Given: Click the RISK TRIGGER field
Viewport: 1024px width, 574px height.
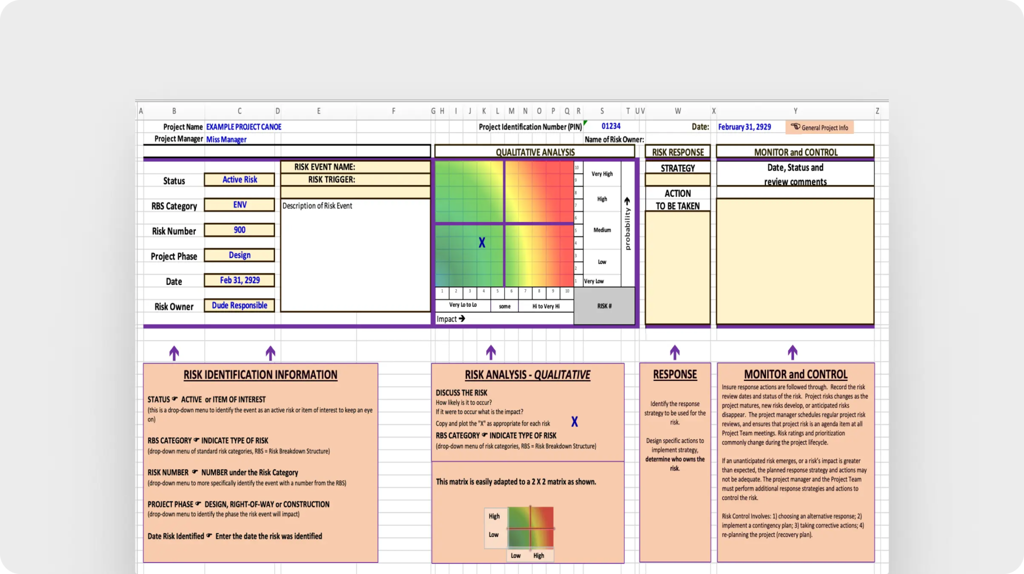Looking at the screenshot, I should tap(355, 179).
